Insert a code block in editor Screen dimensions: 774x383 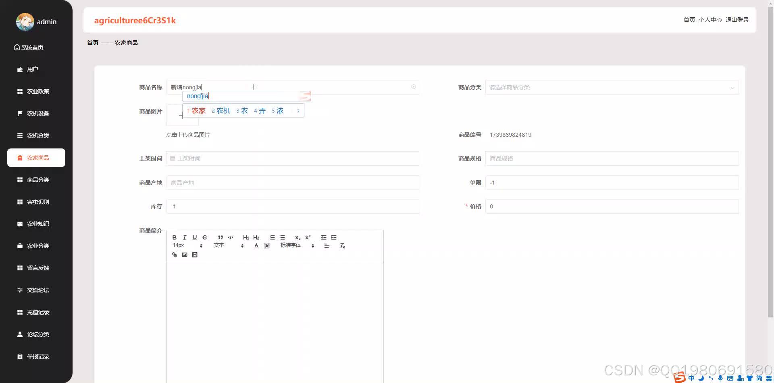(x=231, y=237)
